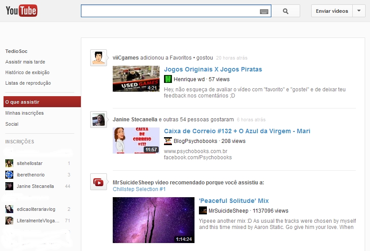Open video title Jogos Originais X Jogos Piratas
Image resolution: width=370 pixels, height=251 pixels.
pos(213,69)
